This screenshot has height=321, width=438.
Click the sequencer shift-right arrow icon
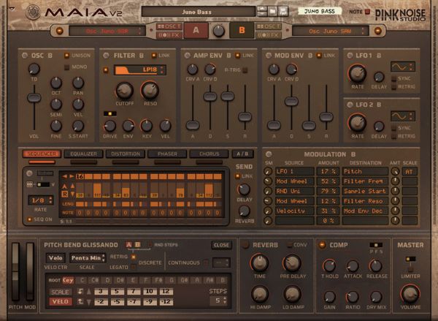point(72,176)
